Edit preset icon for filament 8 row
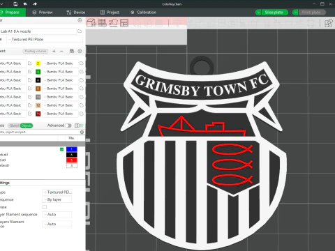This screenshot has width=335, height=251. tap(82, 89)
